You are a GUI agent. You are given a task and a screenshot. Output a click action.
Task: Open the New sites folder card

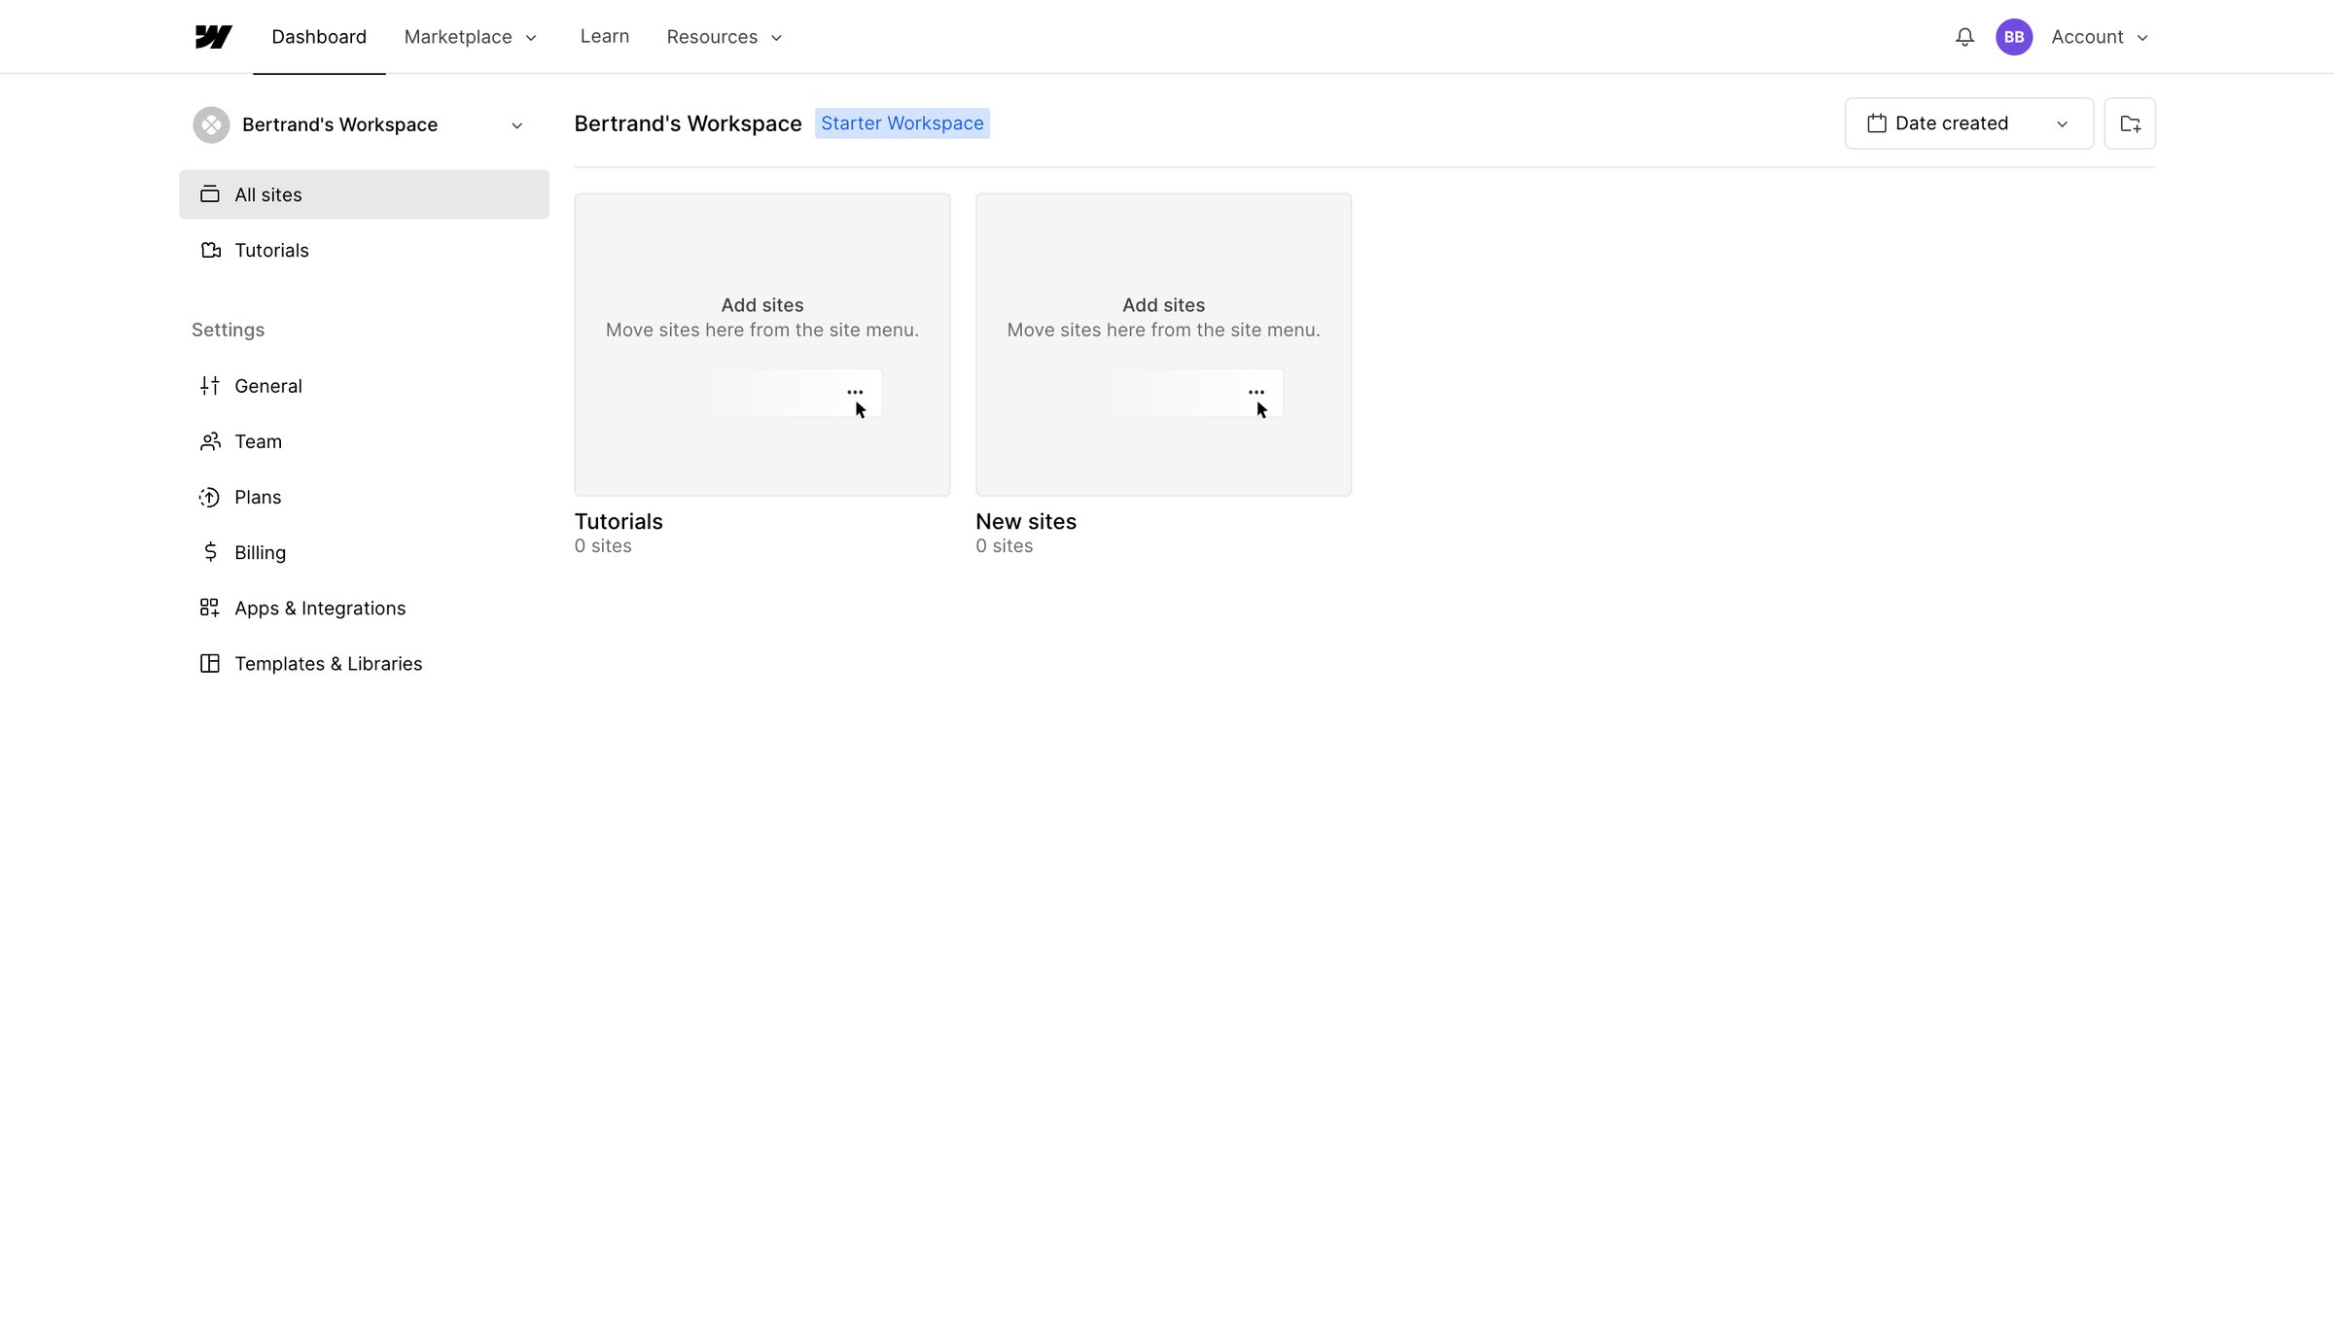tap(1163, 344)
